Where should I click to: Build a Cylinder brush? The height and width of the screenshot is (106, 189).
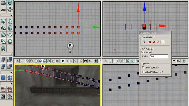pyautogui.click(x=10, y=28)
